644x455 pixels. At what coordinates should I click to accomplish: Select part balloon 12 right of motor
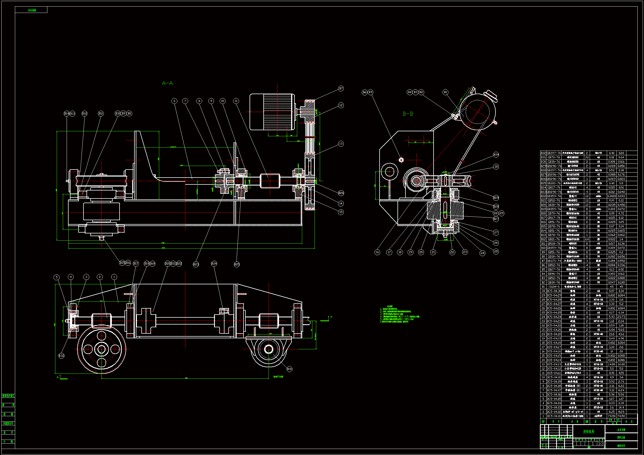(x=341, y=105)
